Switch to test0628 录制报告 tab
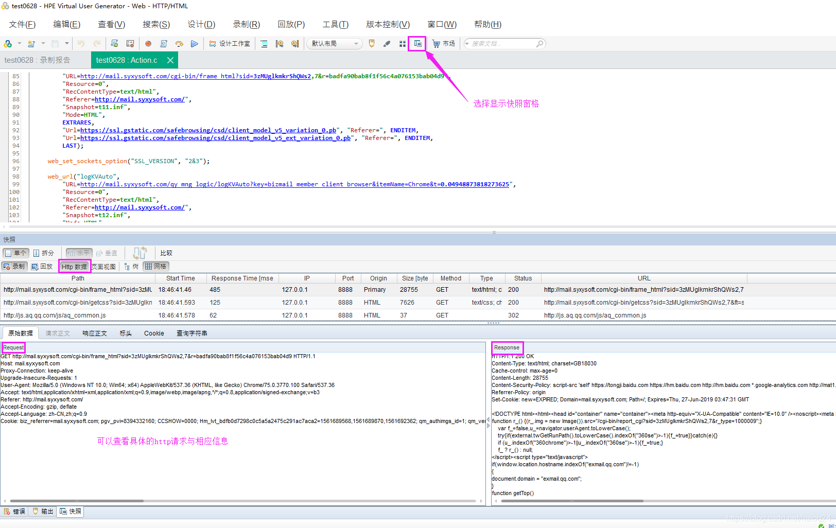836x528 pixels. (x=38, y=60)
